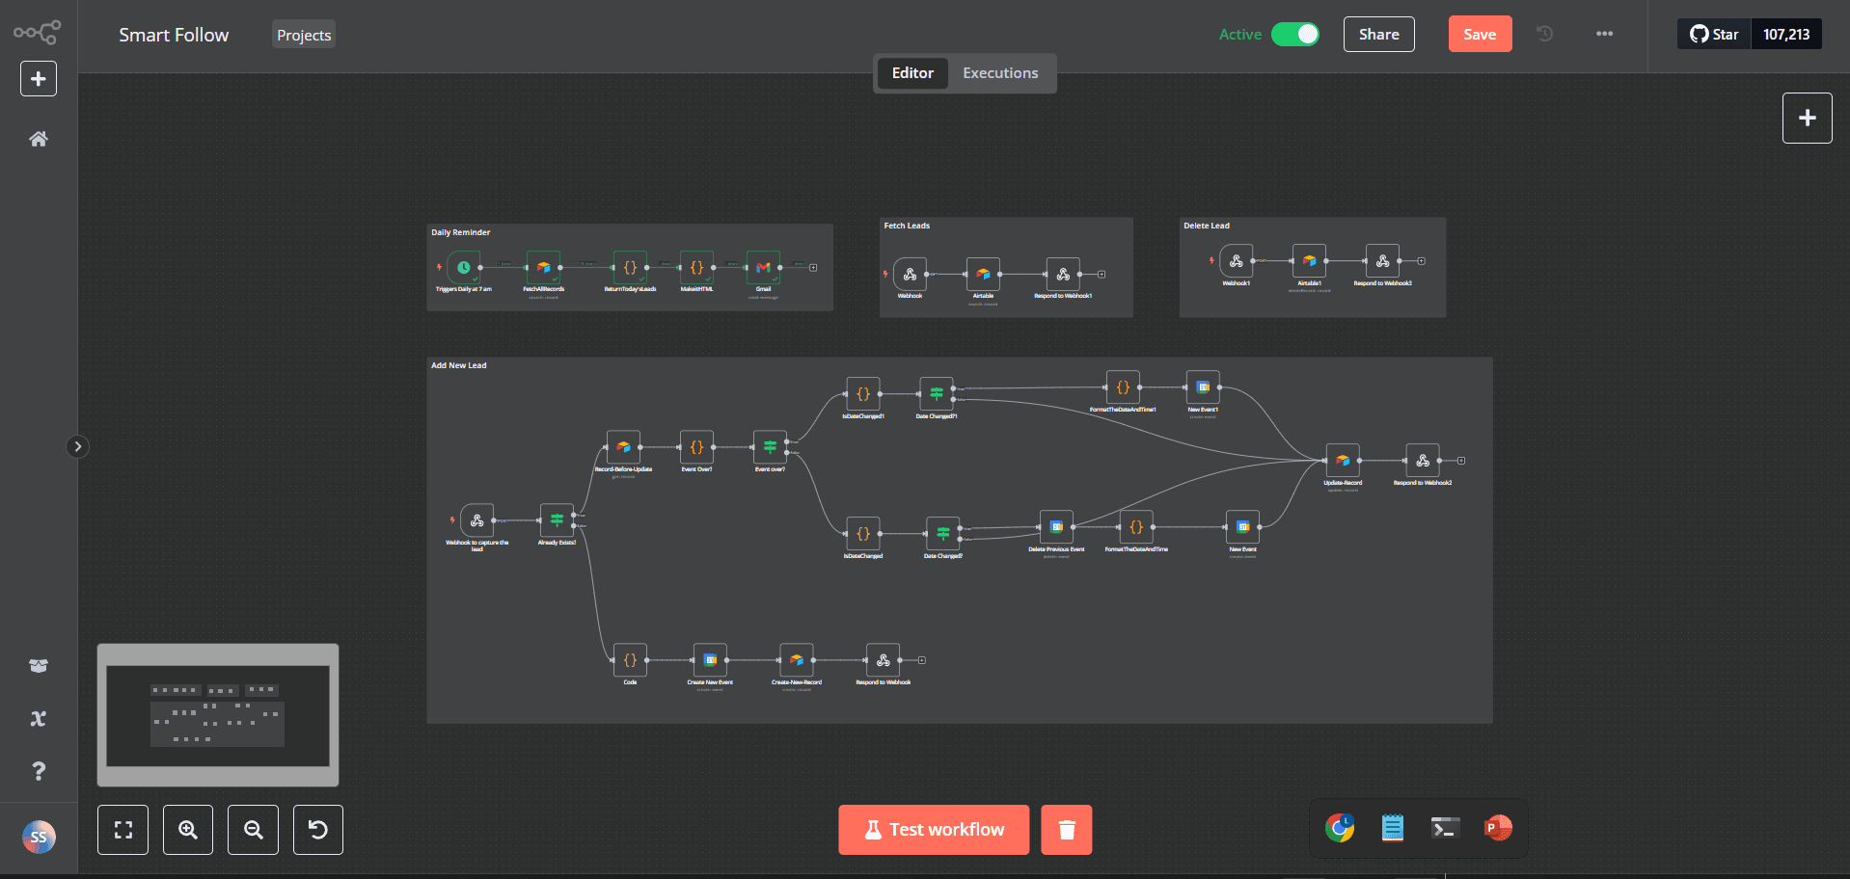Screen dimensions: 1850x879
Task: Click the canvas minimap thumbnail
Action: tap(218, 715)
